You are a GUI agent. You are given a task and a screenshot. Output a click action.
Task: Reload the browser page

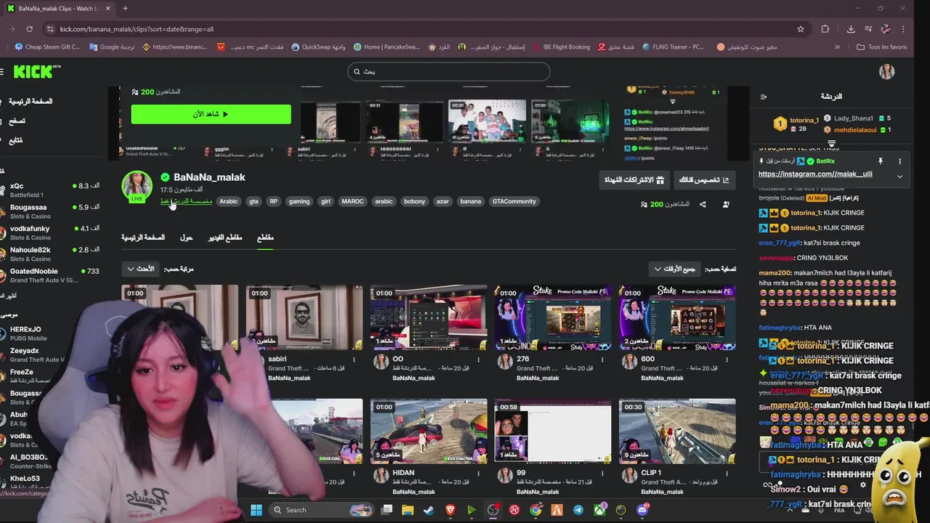(29, 29)
